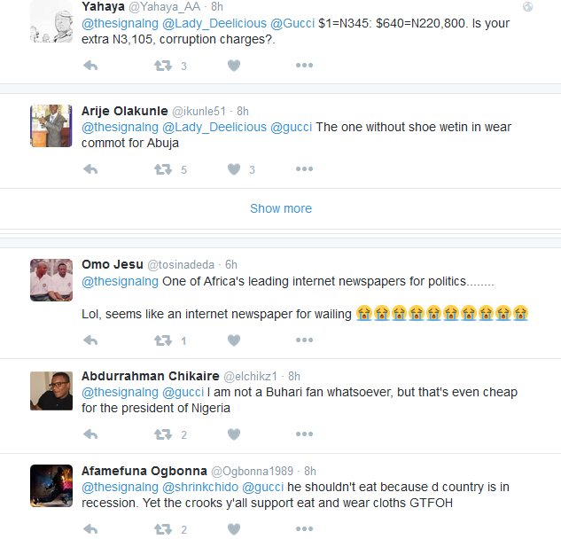Reply to Arije Olakunle's tweet

click(x=90, y=169)
